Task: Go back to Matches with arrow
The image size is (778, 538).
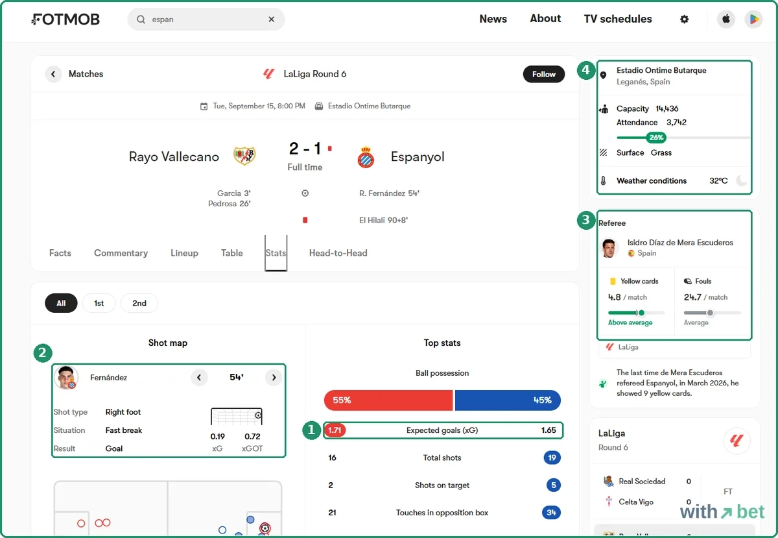Action: pyautogui.click(x=53, y=74)
